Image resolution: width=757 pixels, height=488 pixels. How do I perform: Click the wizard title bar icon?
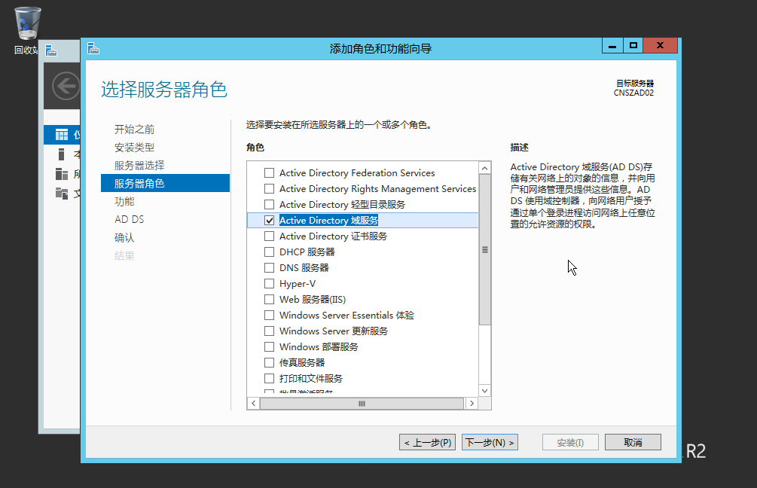[x=93, y=48]
